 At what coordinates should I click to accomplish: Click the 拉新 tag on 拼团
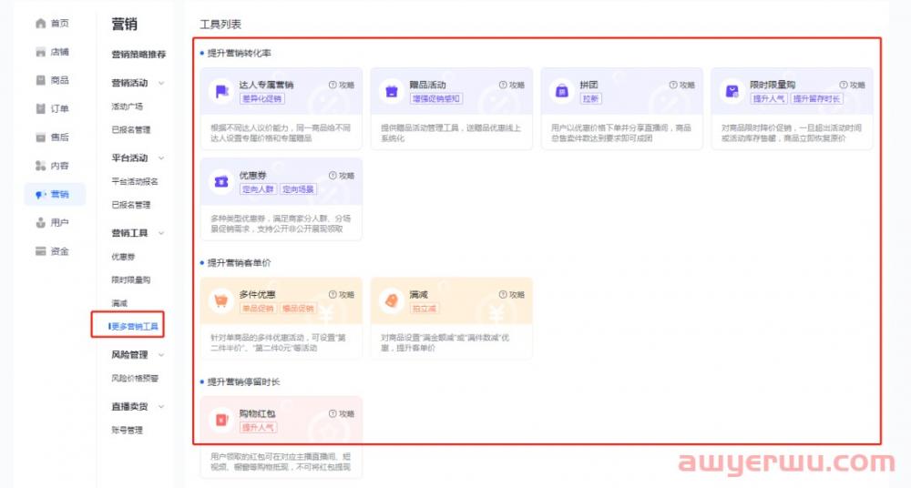[x=590, y=98]
